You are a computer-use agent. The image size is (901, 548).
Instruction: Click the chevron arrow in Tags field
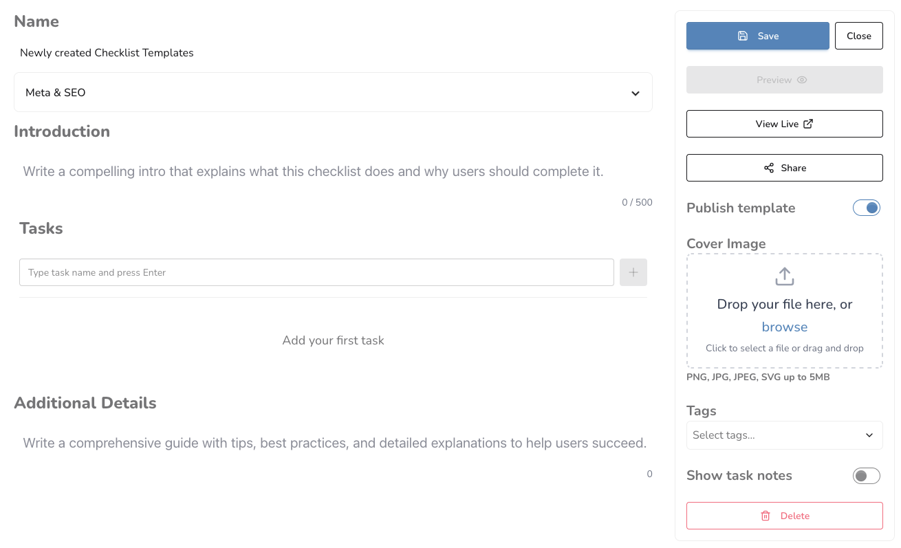[869, 435]
